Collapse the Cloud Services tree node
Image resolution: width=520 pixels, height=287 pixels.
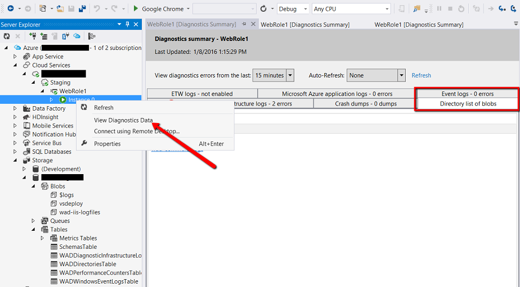pos(15,65)
